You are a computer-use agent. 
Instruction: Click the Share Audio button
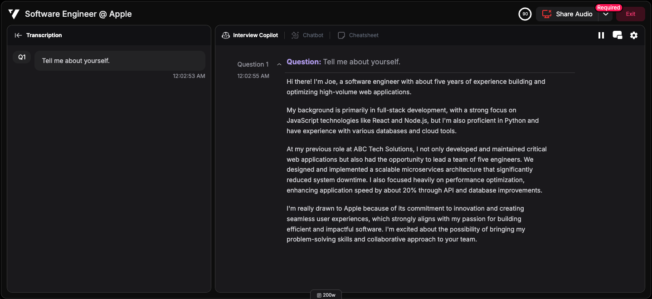[567, 14]
